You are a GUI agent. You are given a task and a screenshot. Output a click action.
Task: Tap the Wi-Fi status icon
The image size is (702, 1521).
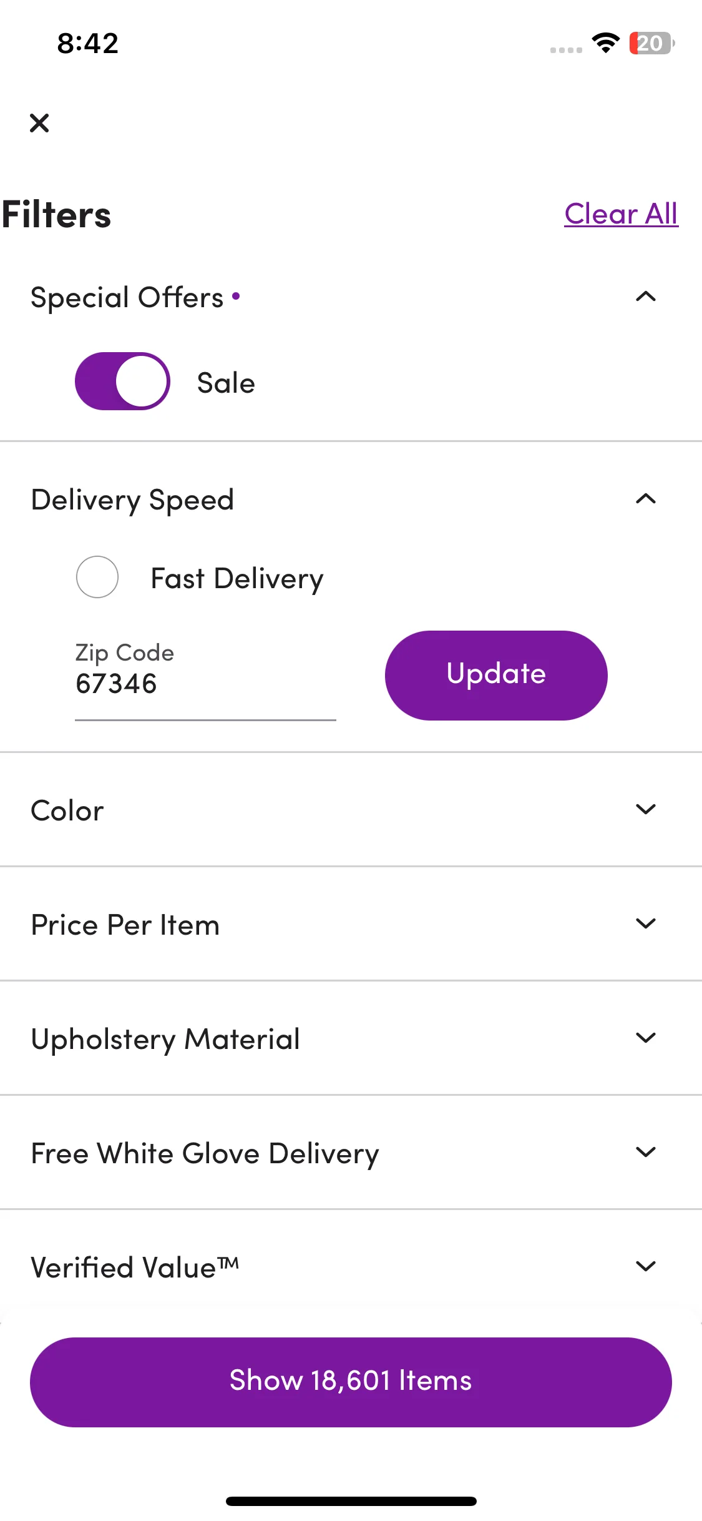tap(605, 43)
